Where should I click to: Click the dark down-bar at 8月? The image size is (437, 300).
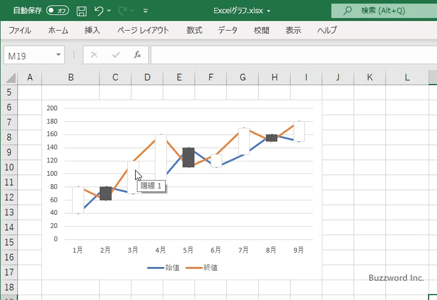click(x=271, y=138)
